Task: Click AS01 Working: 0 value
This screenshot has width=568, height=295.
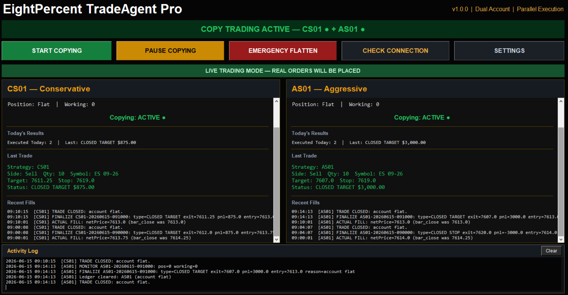Action: point(364,104)
